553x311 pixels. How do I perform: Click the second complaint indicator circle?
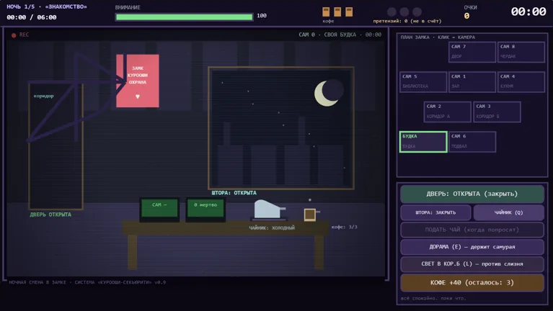[x=404, y=12]
